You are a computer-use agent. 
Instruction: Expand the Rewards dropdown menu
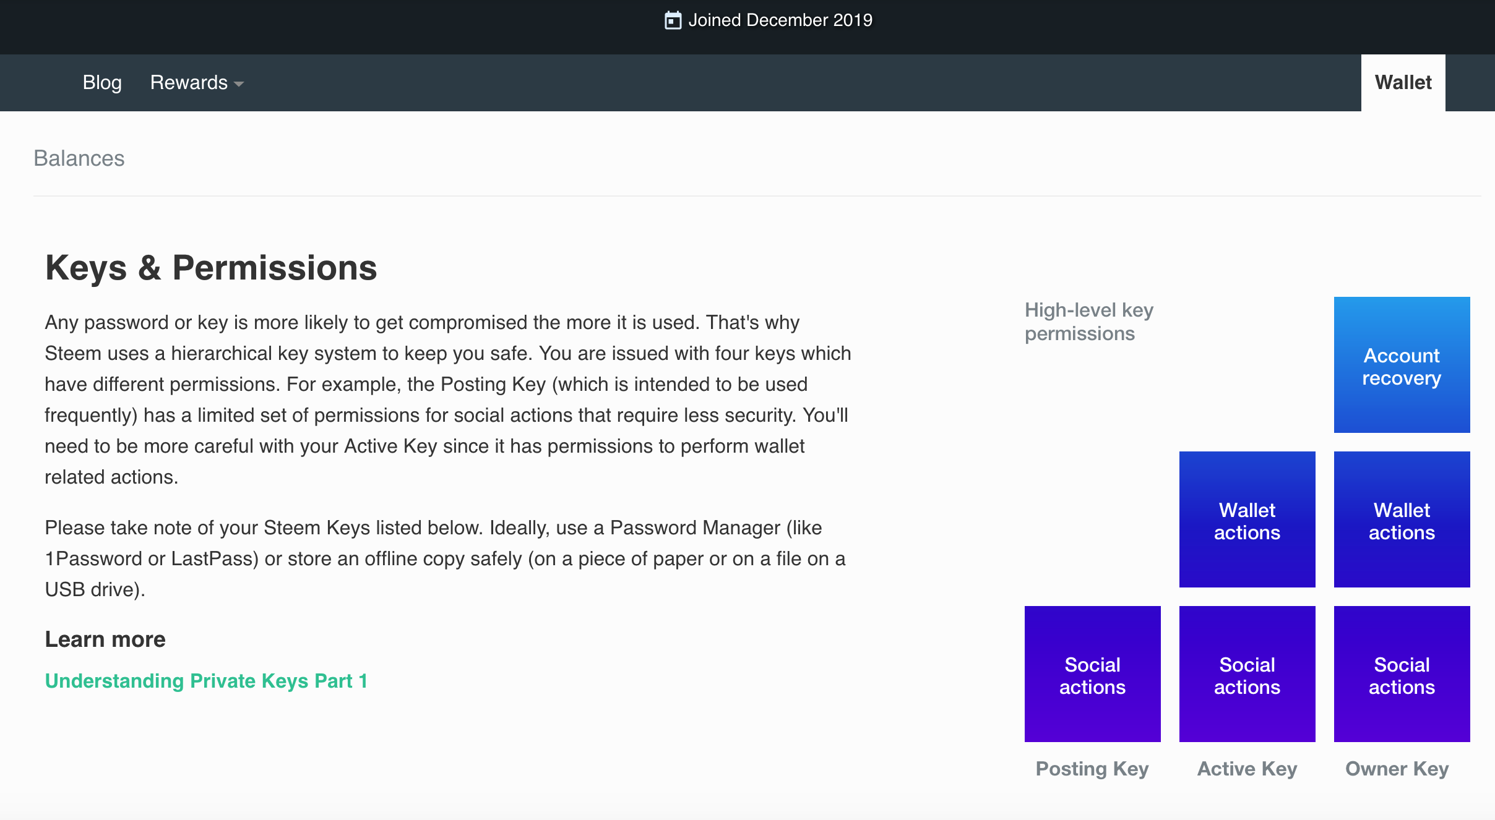click(x=197, y=82)
